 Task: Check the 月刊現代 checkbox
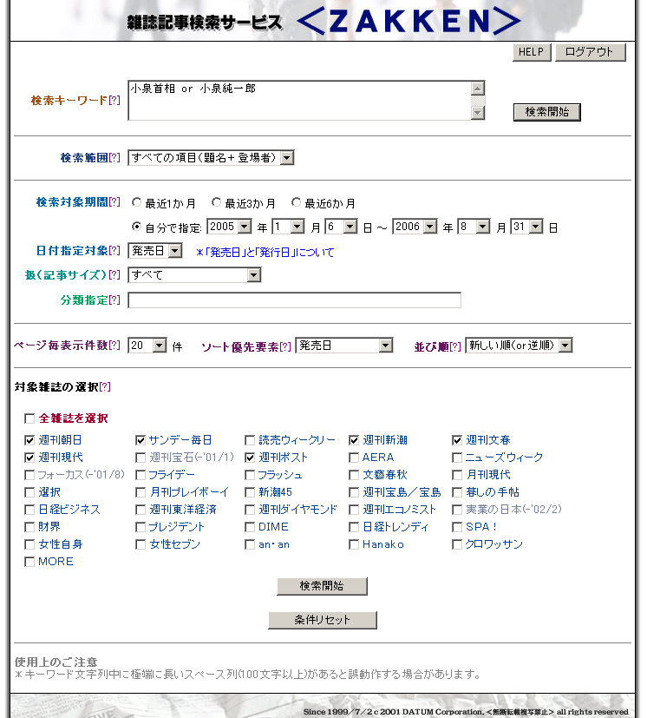point(457,475)
